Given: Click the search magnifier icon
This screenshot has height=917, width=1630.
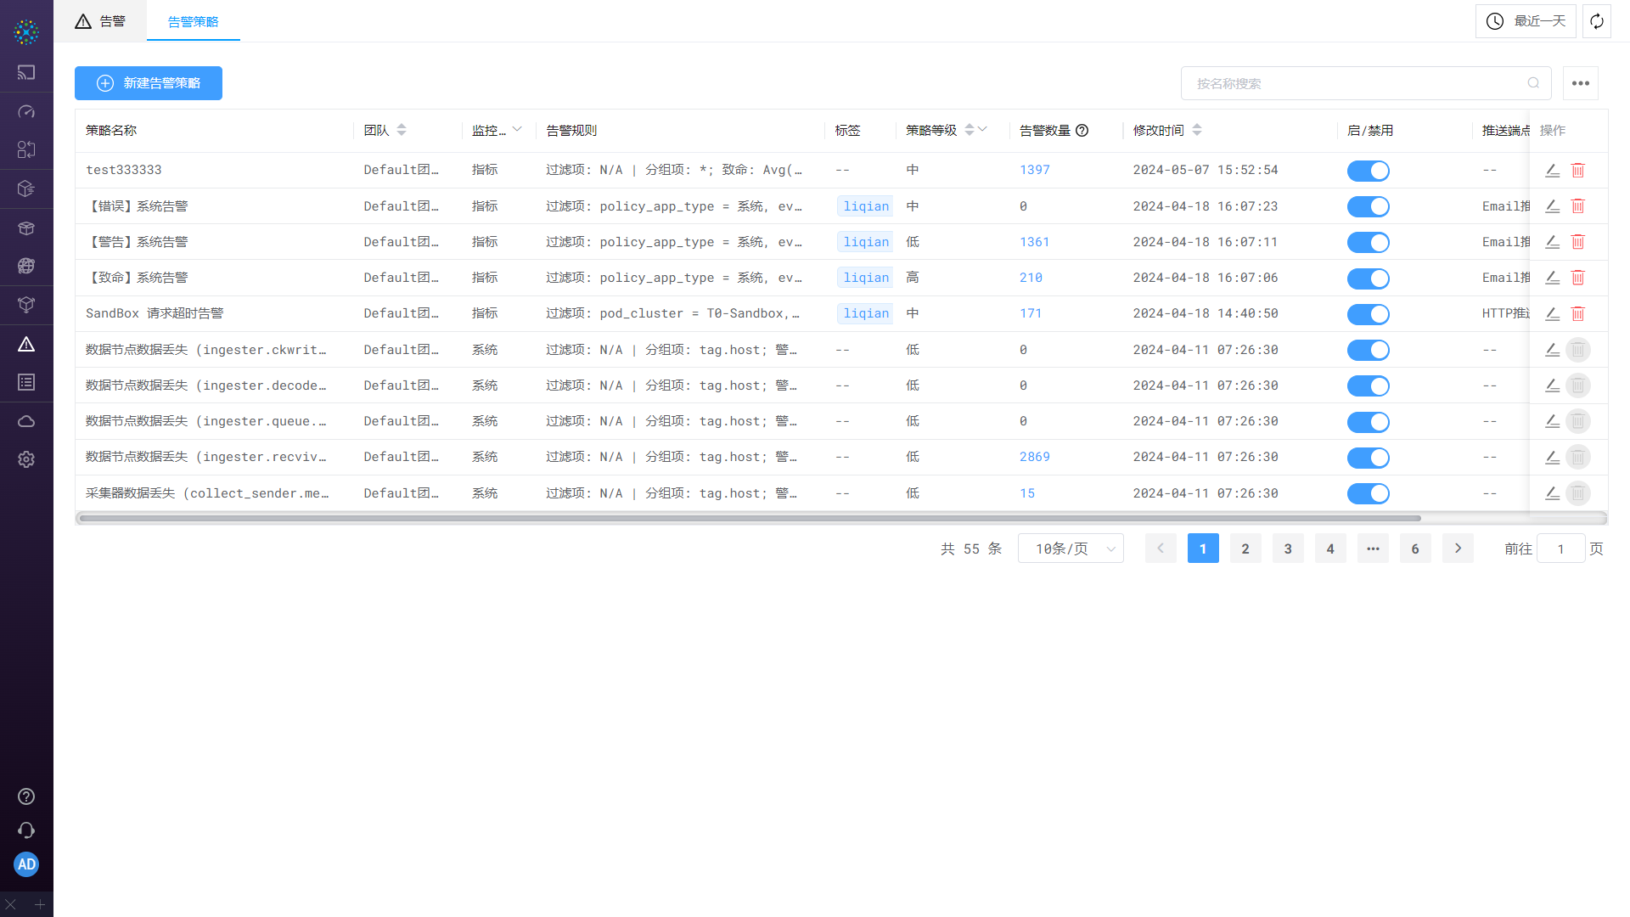Looking at the screenshot, I should click(x=1533, y=83).
